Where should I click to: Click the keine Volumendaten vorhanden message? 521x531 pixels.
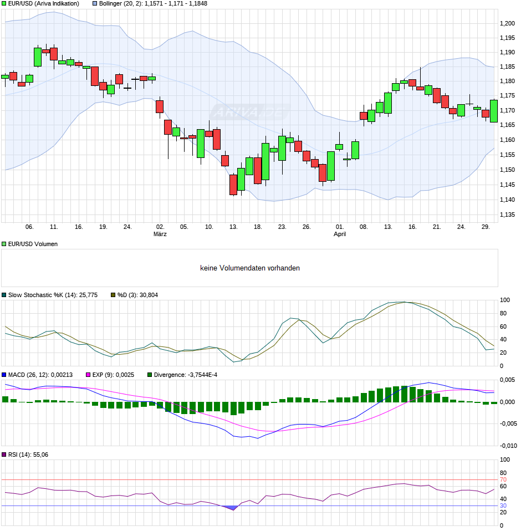point(250,268)
